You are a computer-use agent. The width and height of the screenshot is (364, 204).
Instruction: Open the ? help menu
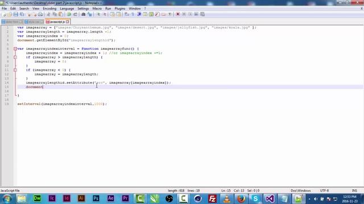click(x=145, y=8)
